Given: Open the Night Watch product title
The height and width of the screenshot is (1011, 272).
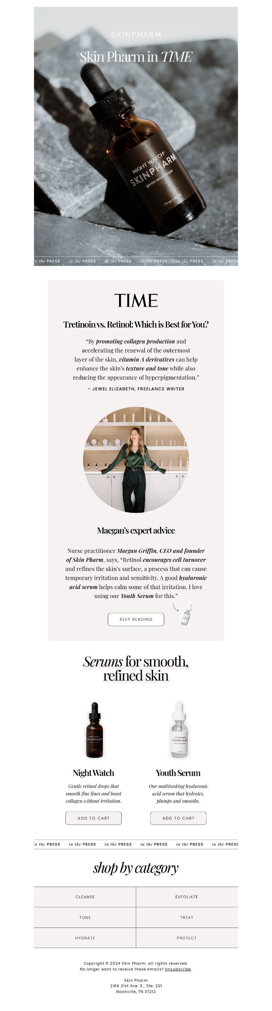Looking at the screenshot, I should tap(93, 773).
